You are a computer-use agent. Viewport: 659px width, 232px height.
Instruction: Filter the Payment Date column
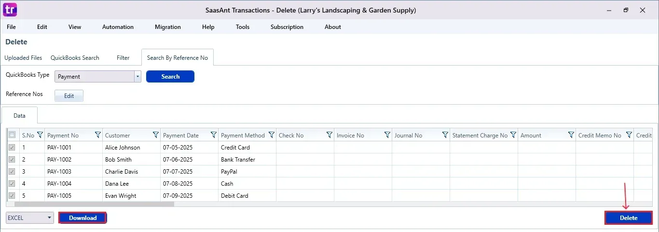click(214, 135)
